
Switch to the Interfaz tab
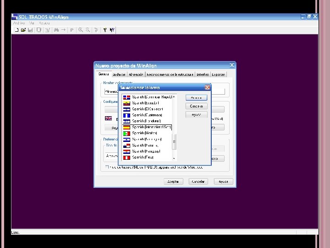coord(203,74)
